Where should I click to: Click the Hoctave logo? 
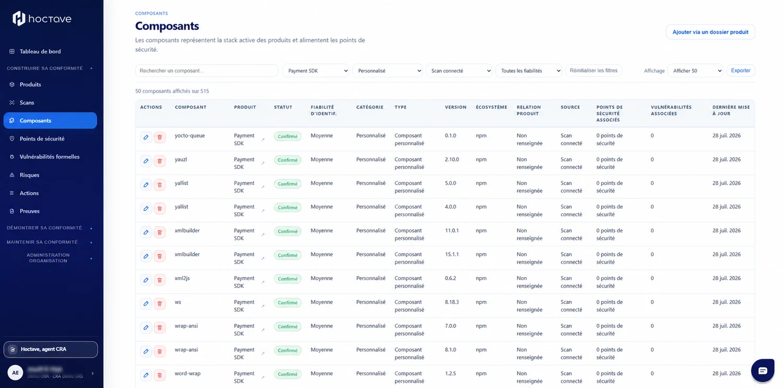tap(42, 19)
